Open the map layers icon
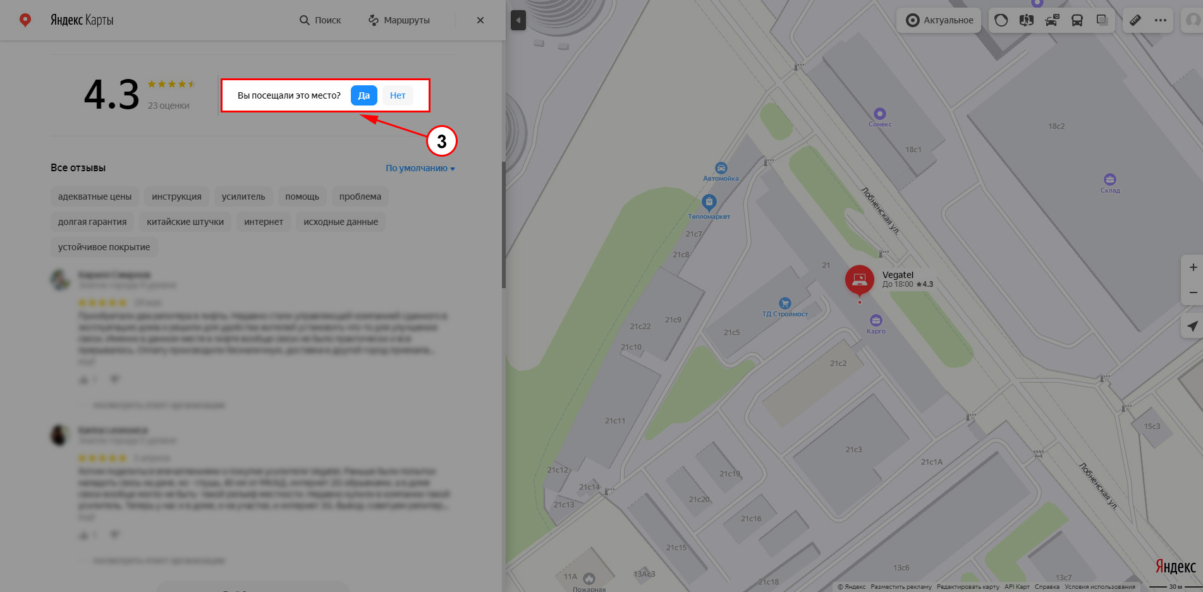 [x=1102, y=20]
